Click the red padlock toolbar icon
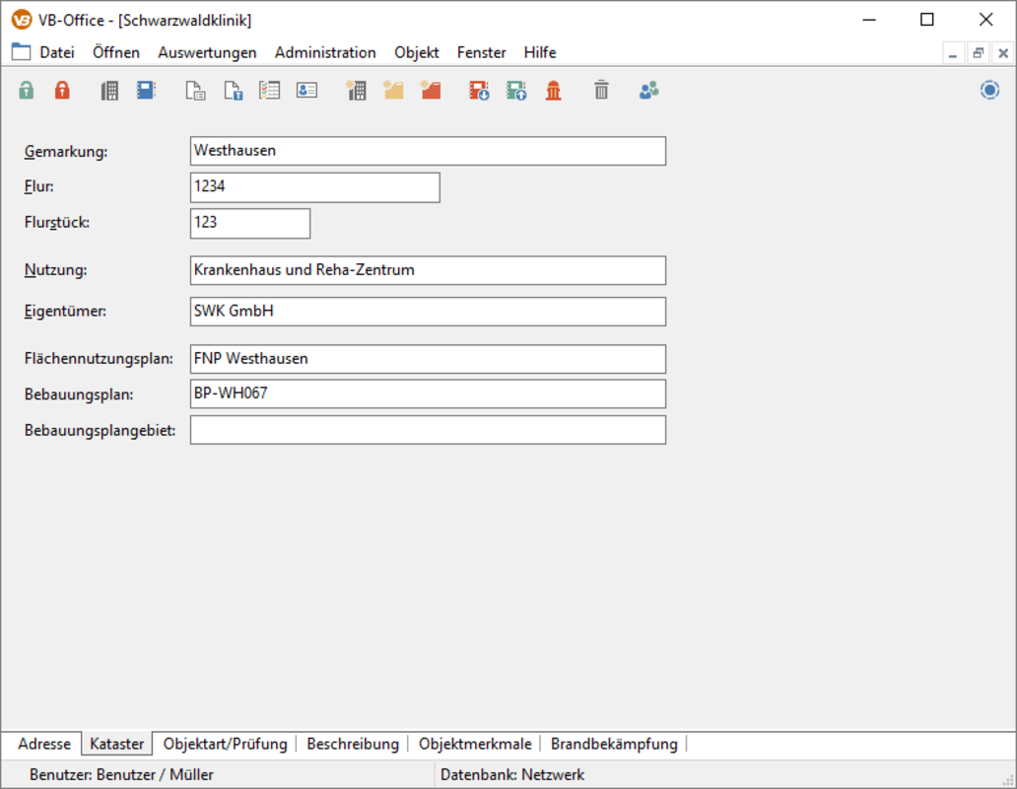The height and width of the screenshot is (789, 1017). [x=62, y=91]
